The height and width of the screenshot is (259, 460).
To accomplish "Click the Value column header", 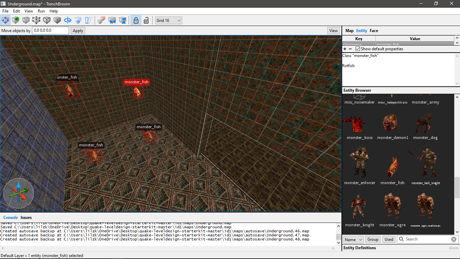I will [415, 39].
